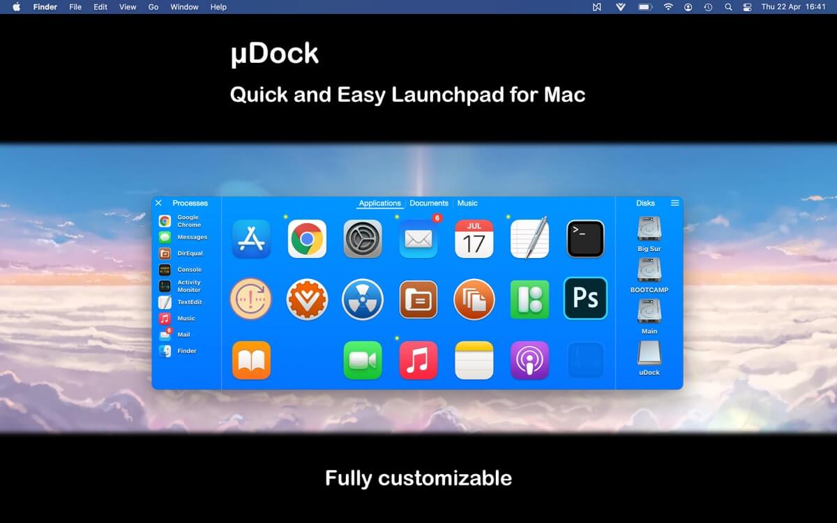Select DirEqual in the Processes list
Viewport: 837px width, 523px height.
click(x=181, y=253)
